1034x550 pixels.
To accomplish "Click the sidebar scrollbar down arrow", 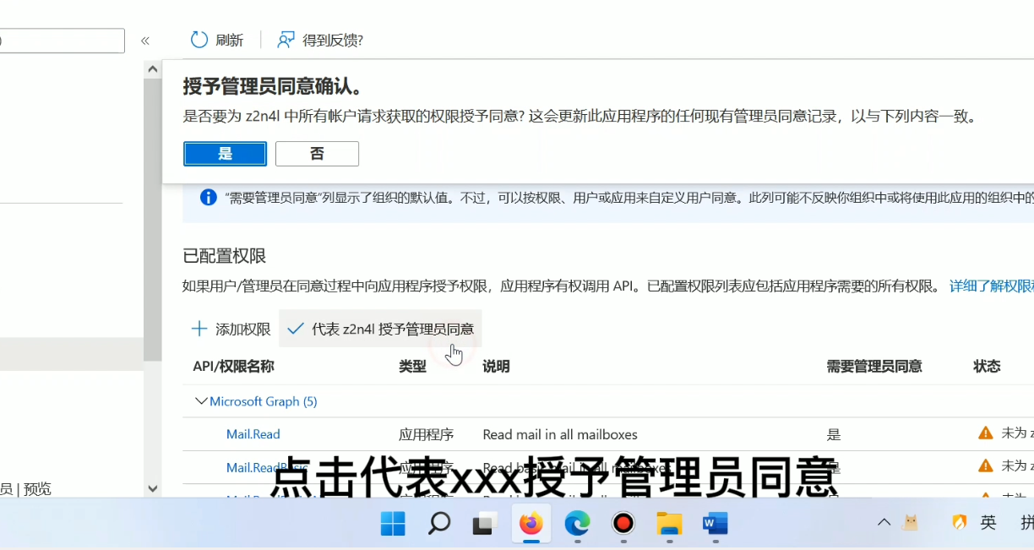I will coord(153,488).
